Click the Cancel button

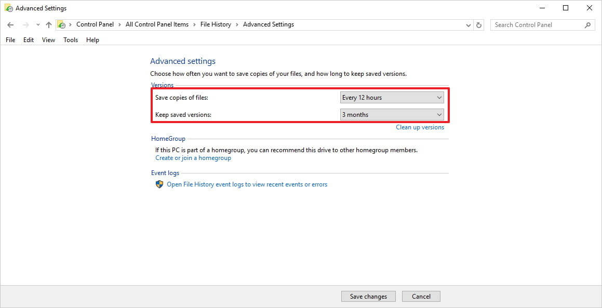pos(421,297)
